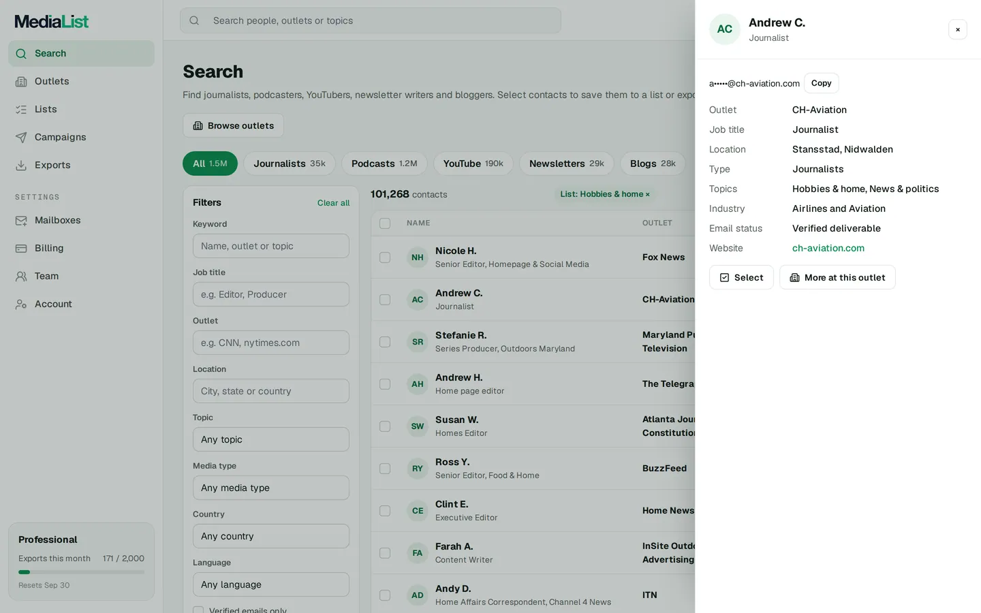This screenshot has width=981, height=613.
Task: Click the Outlet filter input
Action: [x=271, y=343]
